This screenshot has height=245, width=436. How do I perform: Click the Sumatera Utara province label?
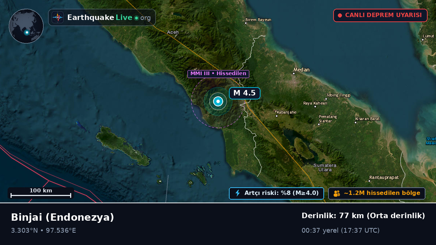click(x=325, y=167)
